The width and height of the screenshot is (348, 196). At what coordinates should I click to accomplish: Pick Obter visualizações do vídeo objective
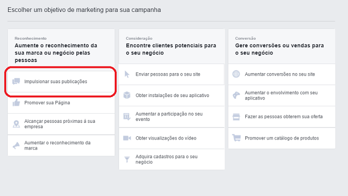[x=172, y=138]
